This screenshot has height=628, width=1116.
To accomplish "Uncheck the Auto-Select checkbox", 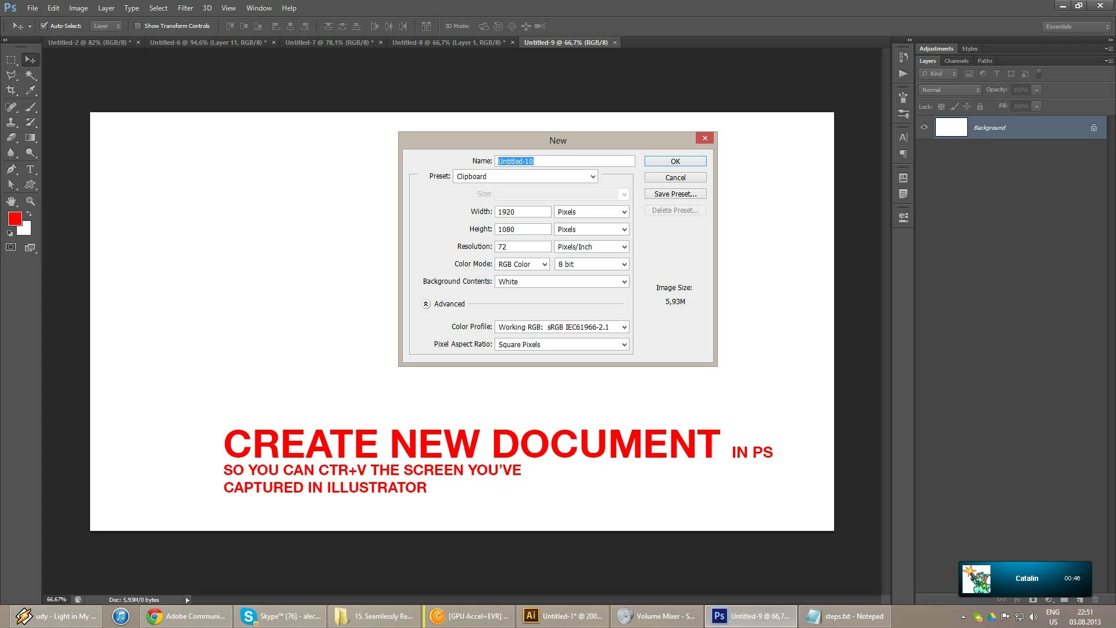I will pyautogui.click(x=44, y=26).
